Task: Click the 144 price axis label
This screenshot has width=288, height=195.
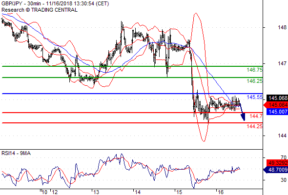Action: click(282, 136)
